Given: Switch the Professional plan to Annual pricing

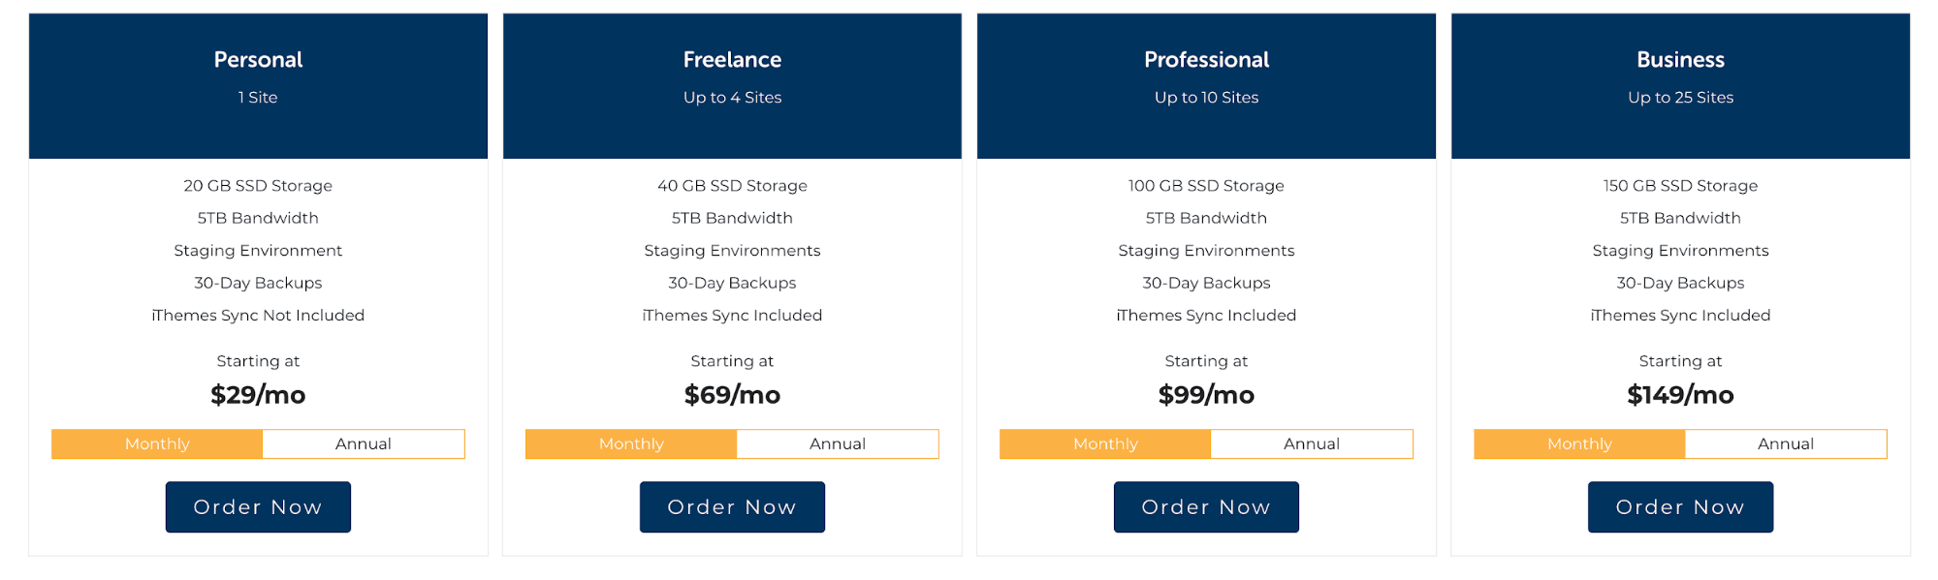Looking at the screenshot, I should 1311,443.
